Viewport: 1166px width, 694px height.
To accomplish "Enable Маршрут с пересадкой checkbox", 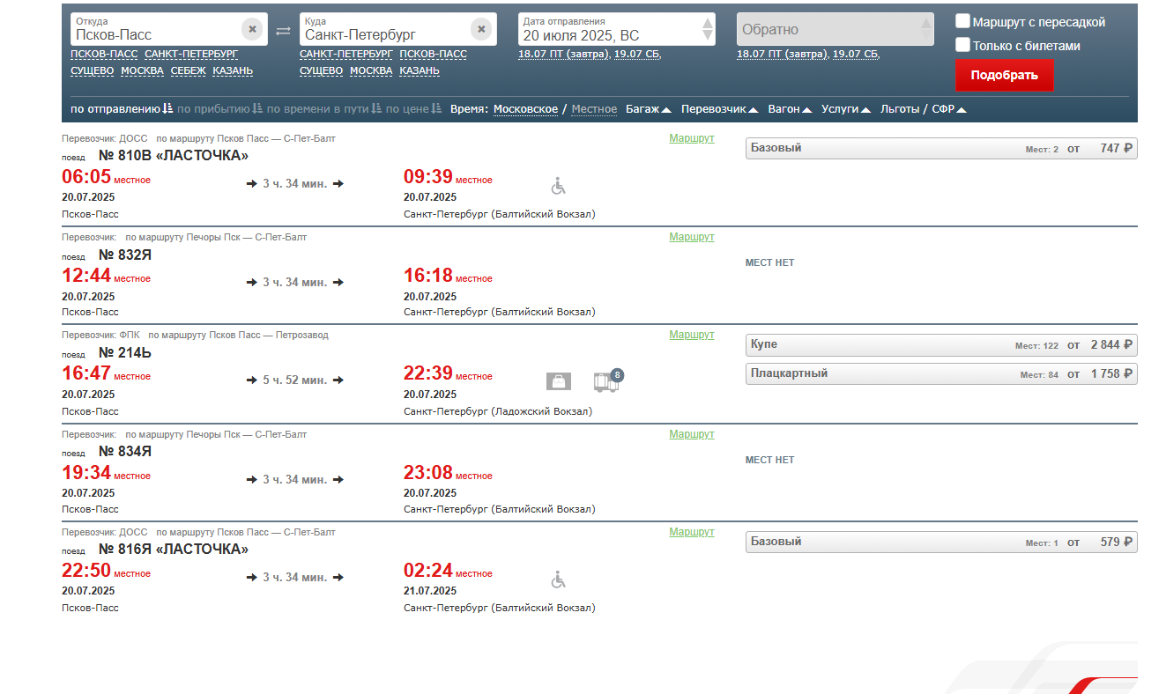I will pos(963,22).
